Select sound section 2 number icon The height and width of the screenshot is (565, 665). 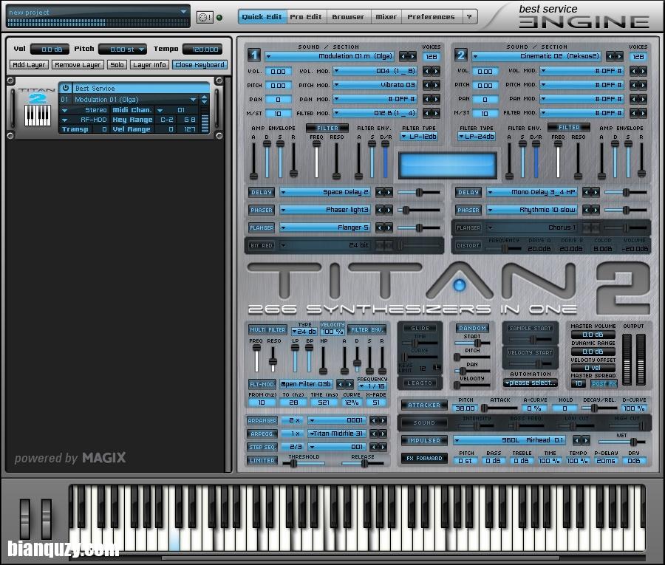(x=461, y=55)
